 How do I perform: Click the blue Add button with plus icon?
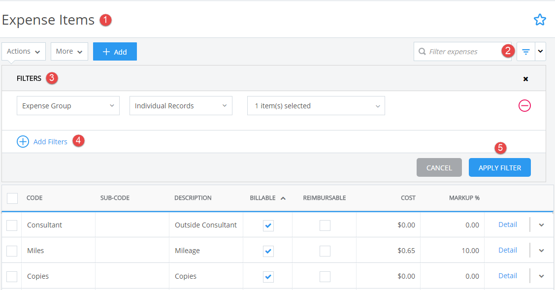(115, 51)
